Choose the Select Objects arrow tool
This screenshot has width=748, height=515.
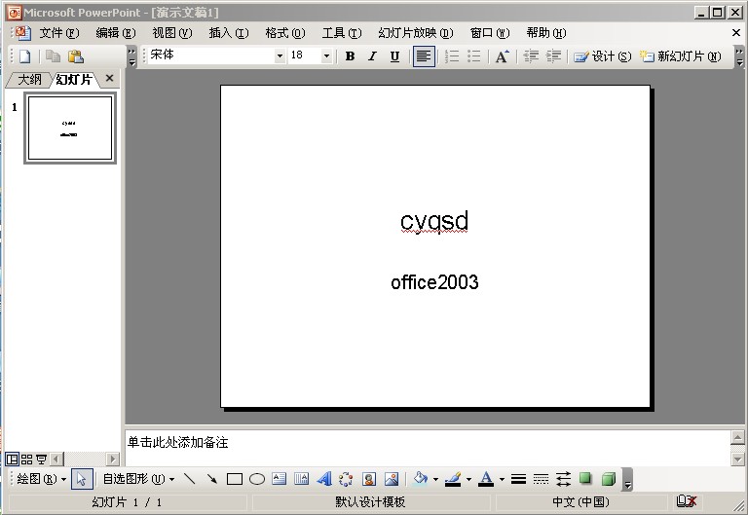click(x=82, y=479)
